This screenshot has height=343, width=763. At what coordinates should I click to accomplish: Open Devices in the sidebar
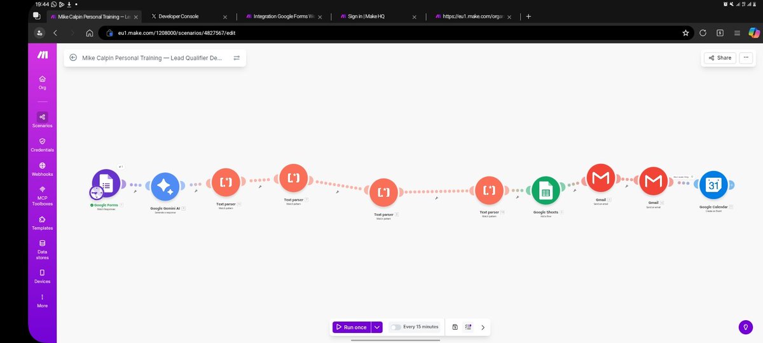(x=42, y=276)
